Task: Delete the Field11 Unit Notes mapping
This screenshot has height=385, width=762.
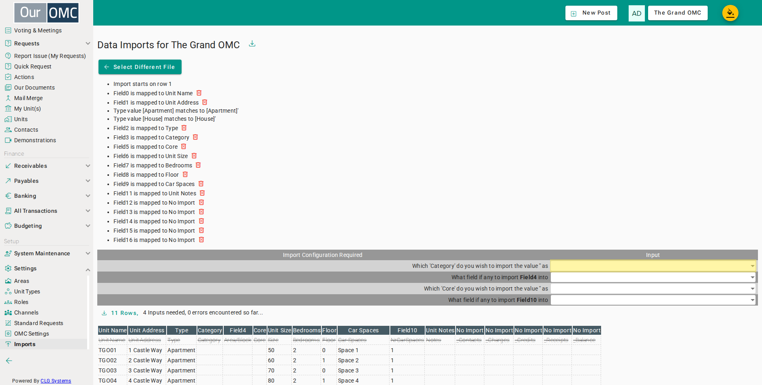Action: [202, 193]
